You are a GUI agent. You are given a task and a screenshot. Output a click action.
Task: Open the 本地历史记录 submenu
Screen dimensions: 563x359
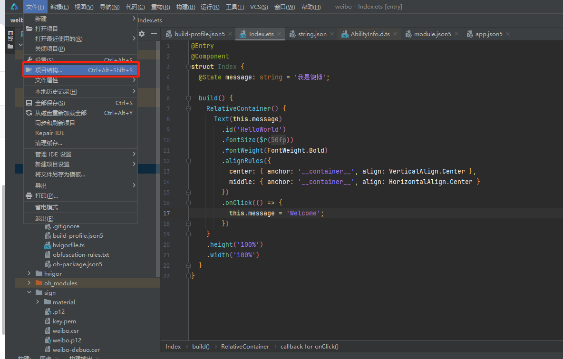(x=81, y=92)
